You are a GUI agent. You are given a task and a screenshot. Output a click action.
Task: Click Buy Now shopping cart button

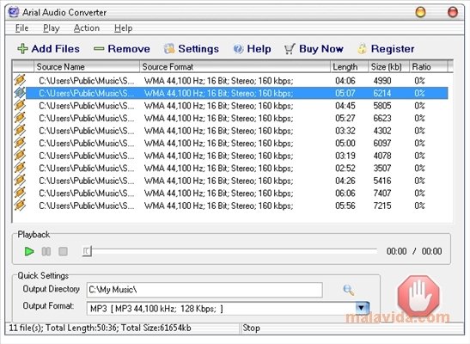[314, 48]
